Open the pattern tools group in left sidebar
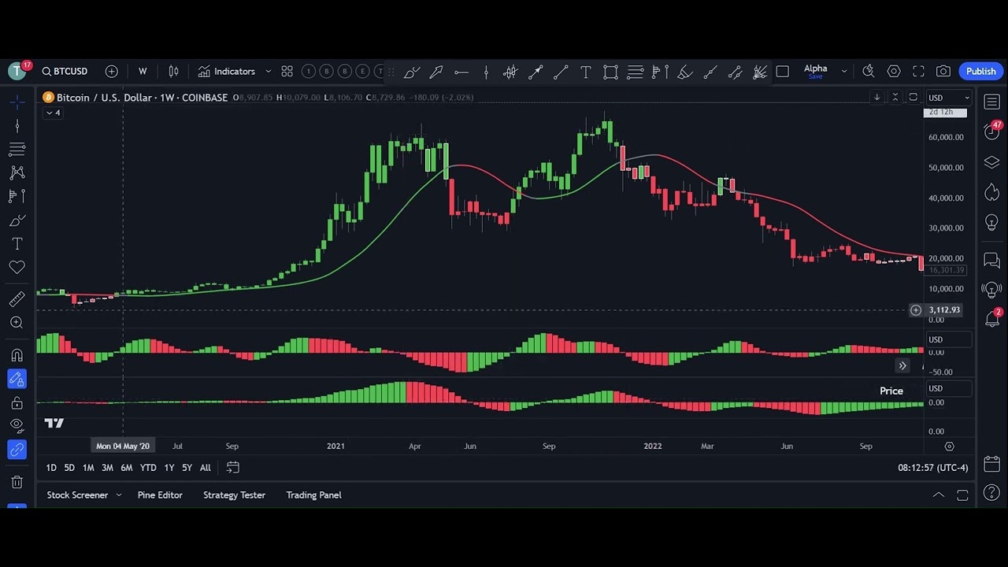The image size is (1008, 567). point(17,172)
